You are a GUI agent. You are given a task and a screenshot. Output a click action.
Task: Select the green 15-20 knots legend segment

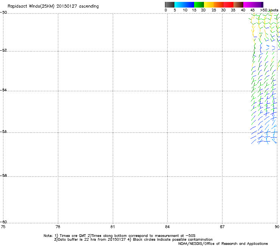199,5
